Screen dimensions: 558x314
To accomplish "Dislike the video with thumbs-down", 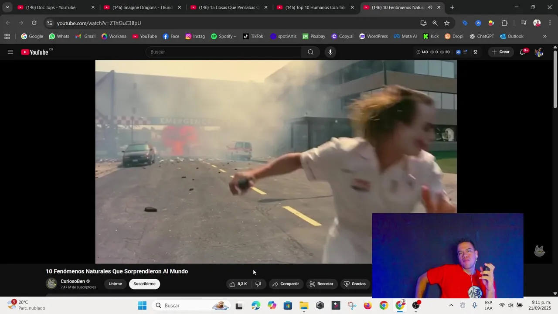I will click(258, 284).
